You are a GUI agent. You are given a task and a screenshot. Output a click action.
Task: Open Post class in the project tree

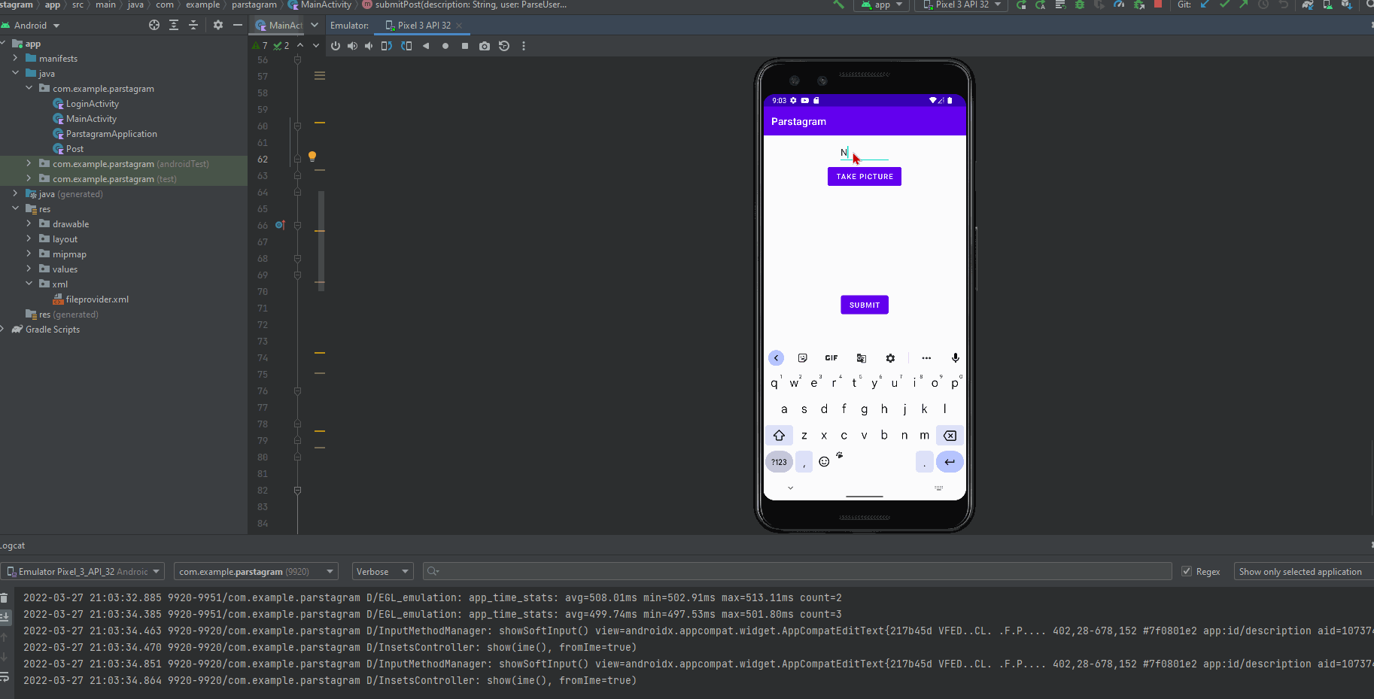click(x=74, y=149)
